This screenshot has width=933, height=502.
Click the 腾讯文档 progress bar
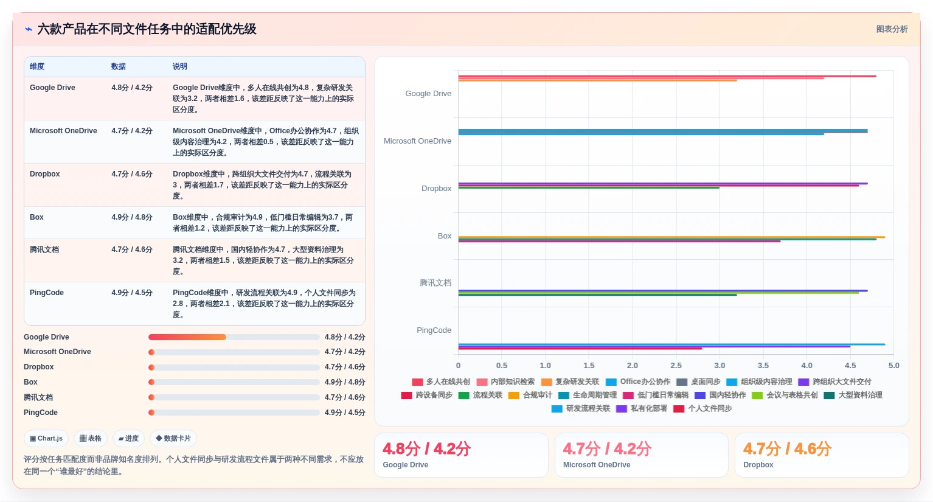234,397
